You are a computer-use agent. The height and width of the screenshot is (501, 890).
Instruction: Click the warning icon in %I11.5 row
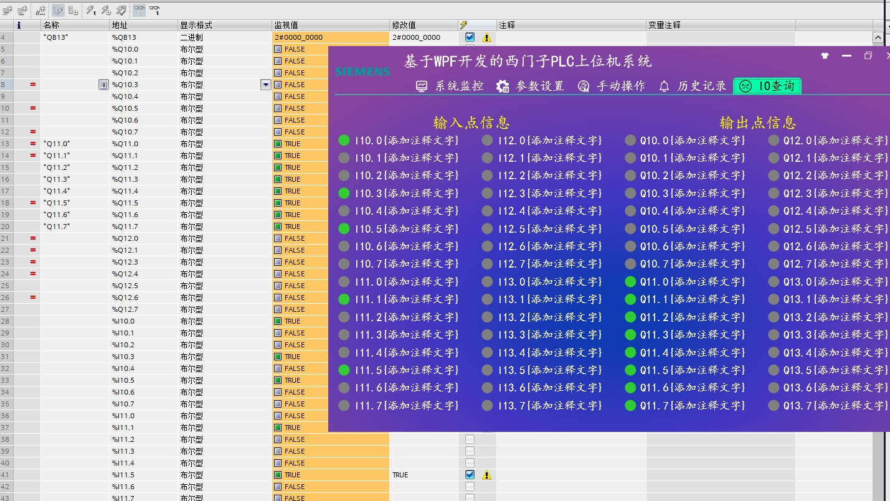coord(486,475)
